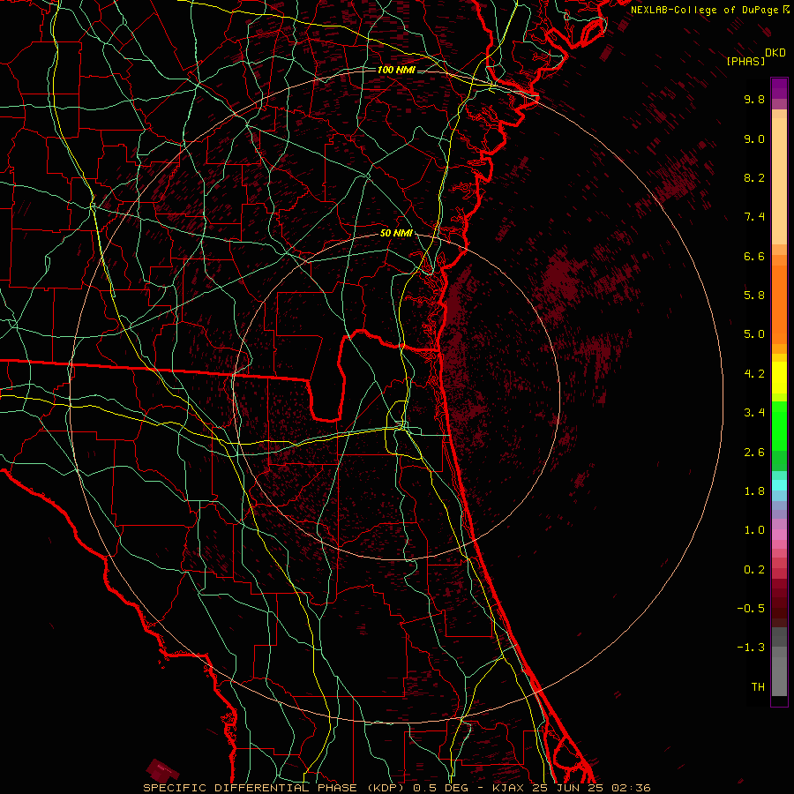
Task: Click the 7.4 scale value
Action: pyautogui.click(x=754, y=217)
